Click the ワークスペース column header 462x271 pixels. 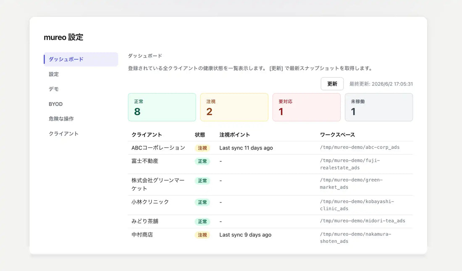click(x=337, y=135)
